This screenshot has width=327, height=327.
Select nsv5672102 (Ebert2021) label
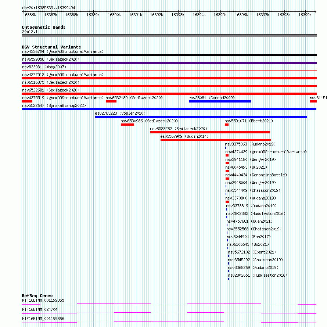point(252,252)
